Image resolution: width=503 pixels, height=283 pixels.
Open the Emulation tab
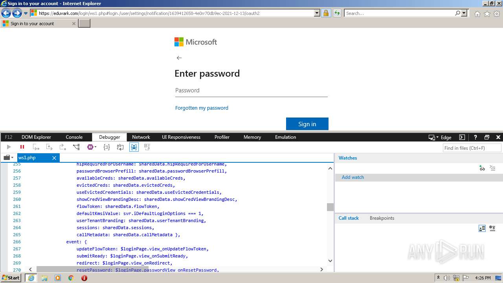(x=286, y=137)
